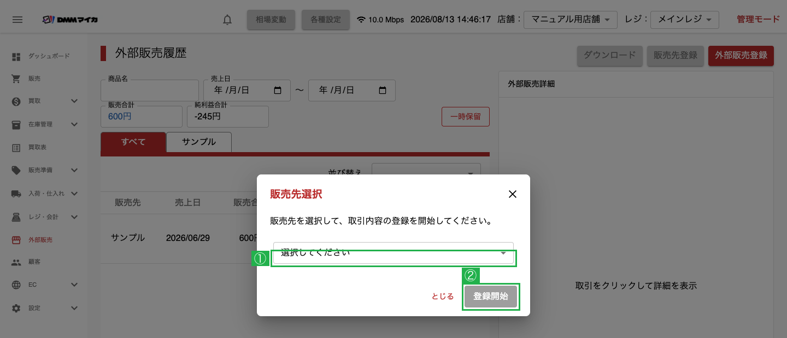Open calendar picker on first 売上日 field

(x=278, y=90)
